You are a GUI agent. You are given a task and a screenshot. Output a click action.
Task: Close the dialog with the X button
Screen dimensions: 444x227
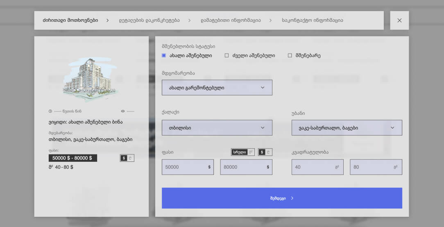click(x=399, y=20)
